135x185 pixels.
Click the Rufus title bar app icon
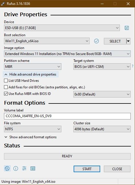(x=3, y=4)
